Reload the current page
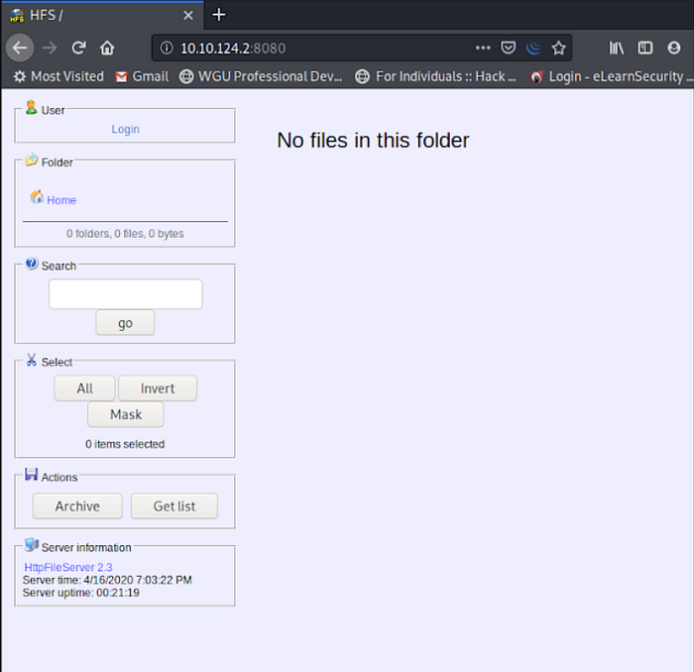Screen dimensions: 694x672 click(x=78, y=48)
